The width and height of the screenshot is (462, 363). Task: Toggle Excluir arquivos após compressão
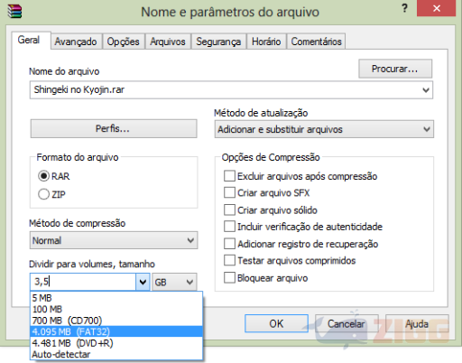(x=229, y=176)
